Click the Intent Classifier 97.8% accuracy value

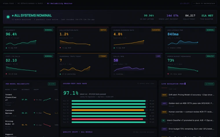coord(24,100)
